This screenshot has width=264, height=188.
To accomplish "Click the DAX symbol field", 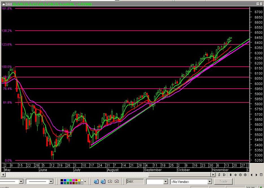I will (x=135, y=182).
